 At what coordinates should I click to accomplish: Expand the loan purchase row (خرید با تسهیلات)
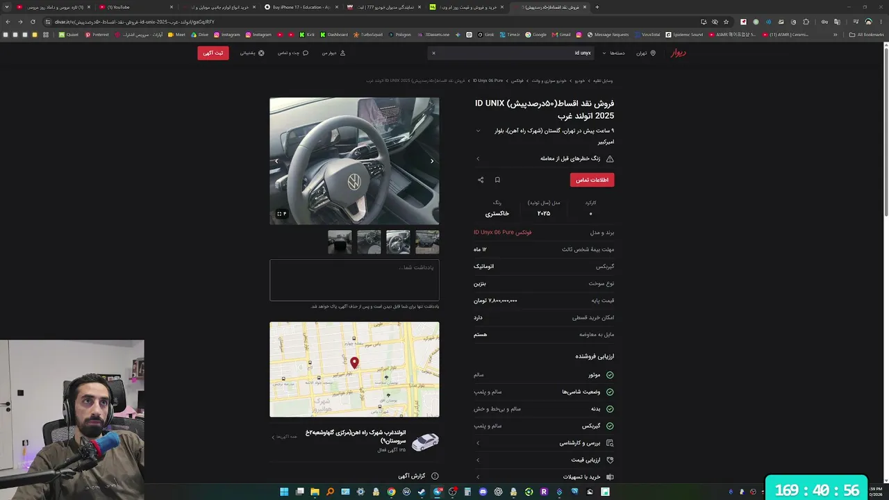click(545, 477)
